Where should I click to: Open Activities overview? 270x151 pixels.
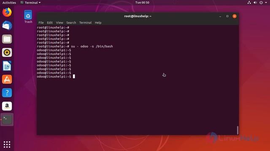click(x=9, y=3)
